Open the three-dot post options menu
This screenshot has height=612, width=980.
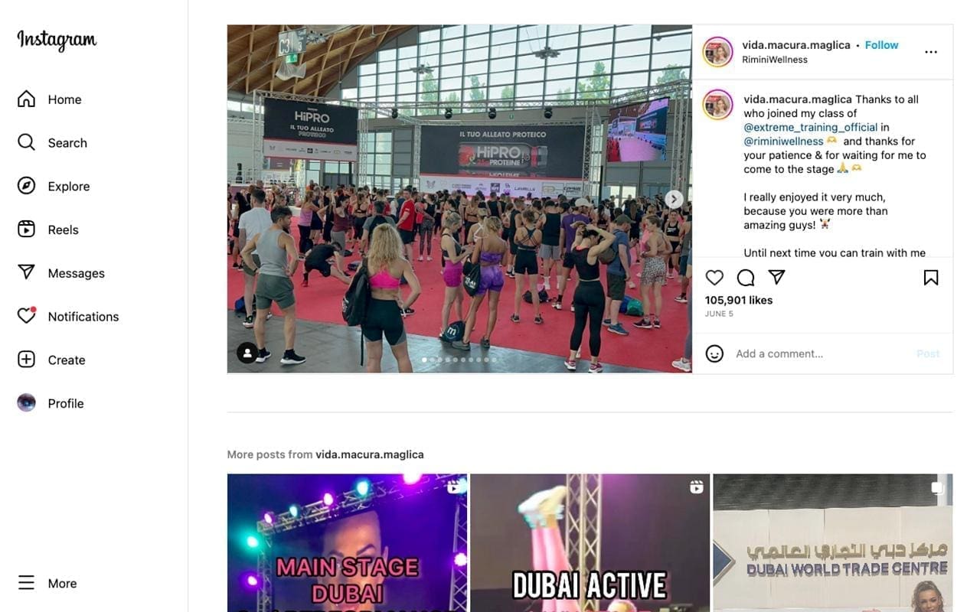931,52
